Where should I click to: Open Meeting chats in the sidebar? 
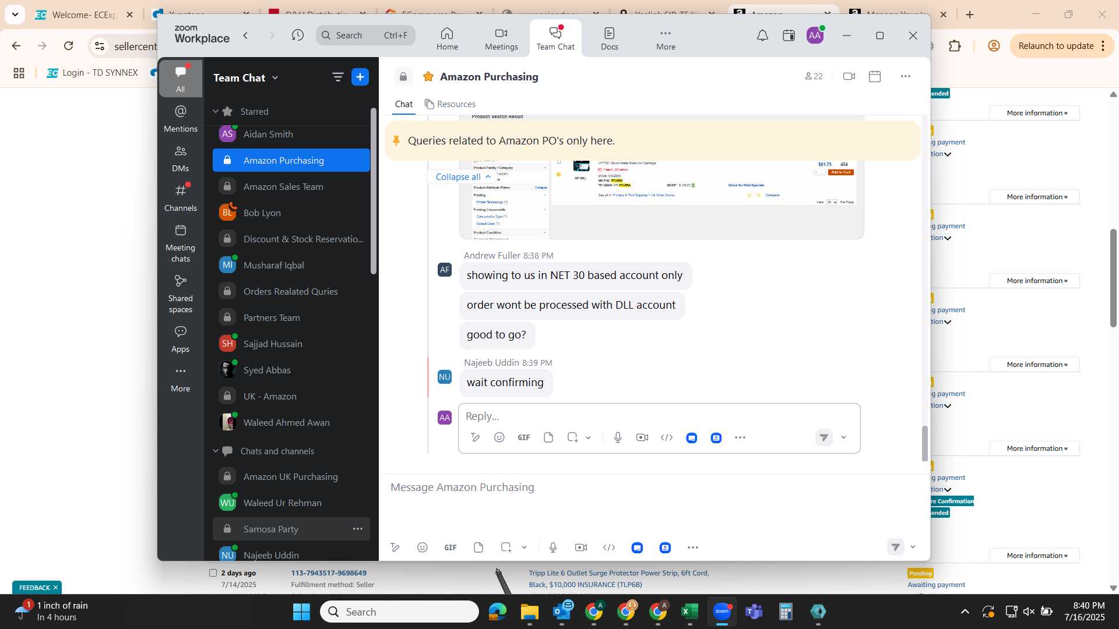pos(181,243)
